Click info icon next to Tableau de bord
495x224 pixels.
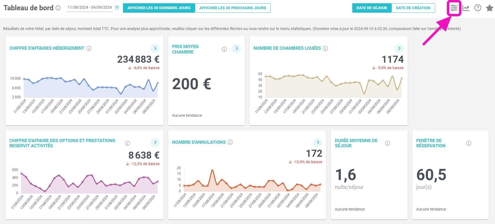tap(58, 8)
